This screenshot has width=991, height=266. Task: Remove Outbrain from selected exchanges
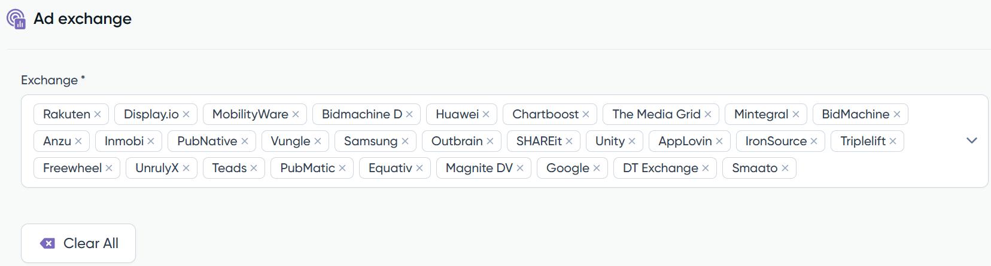(x=490, y=141)
